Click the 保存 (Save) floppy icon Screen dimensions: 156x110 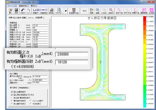point(16,11)
